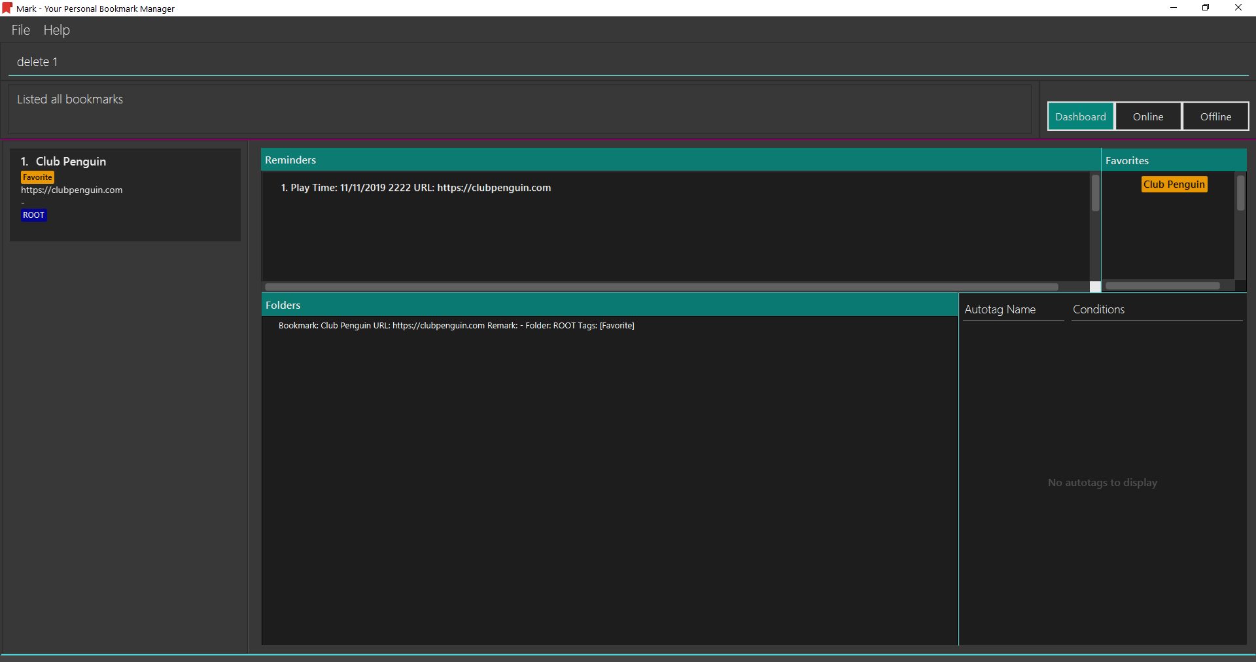Restore down the Mark window
The height and width of the screenshot is (662, 1256).
tap(1206, 8)
